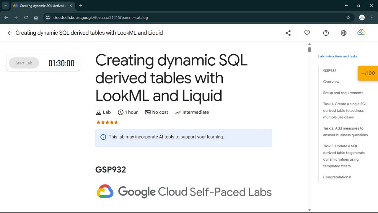Click browser back navigation arrow
This screenshot has width=378, height=213.
pyautogui.click(x=6, y=17)
